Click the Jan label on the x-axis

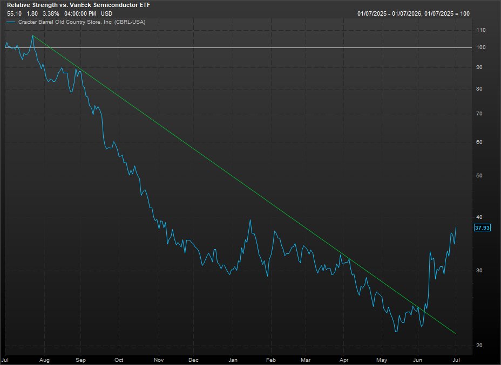pyautogui.click(x=233, y=360)
